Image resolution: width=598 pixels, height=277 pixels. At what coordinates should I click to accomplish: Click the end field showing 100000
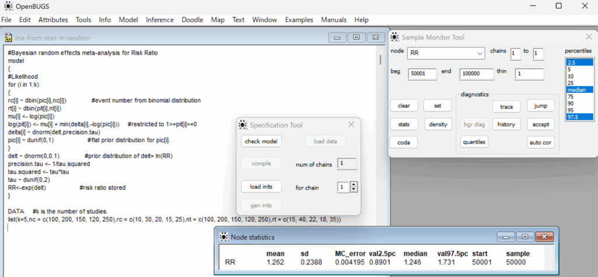tap(476, 74)
